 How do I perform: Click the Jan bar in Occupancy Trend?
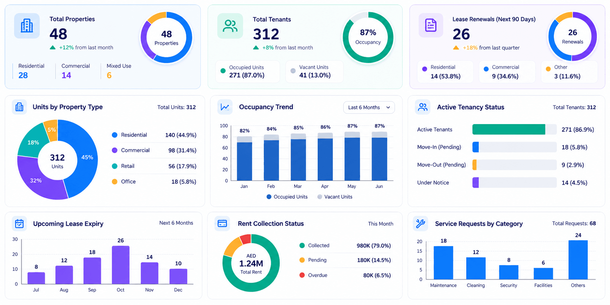pyautogui.click(x=244, y=159)
